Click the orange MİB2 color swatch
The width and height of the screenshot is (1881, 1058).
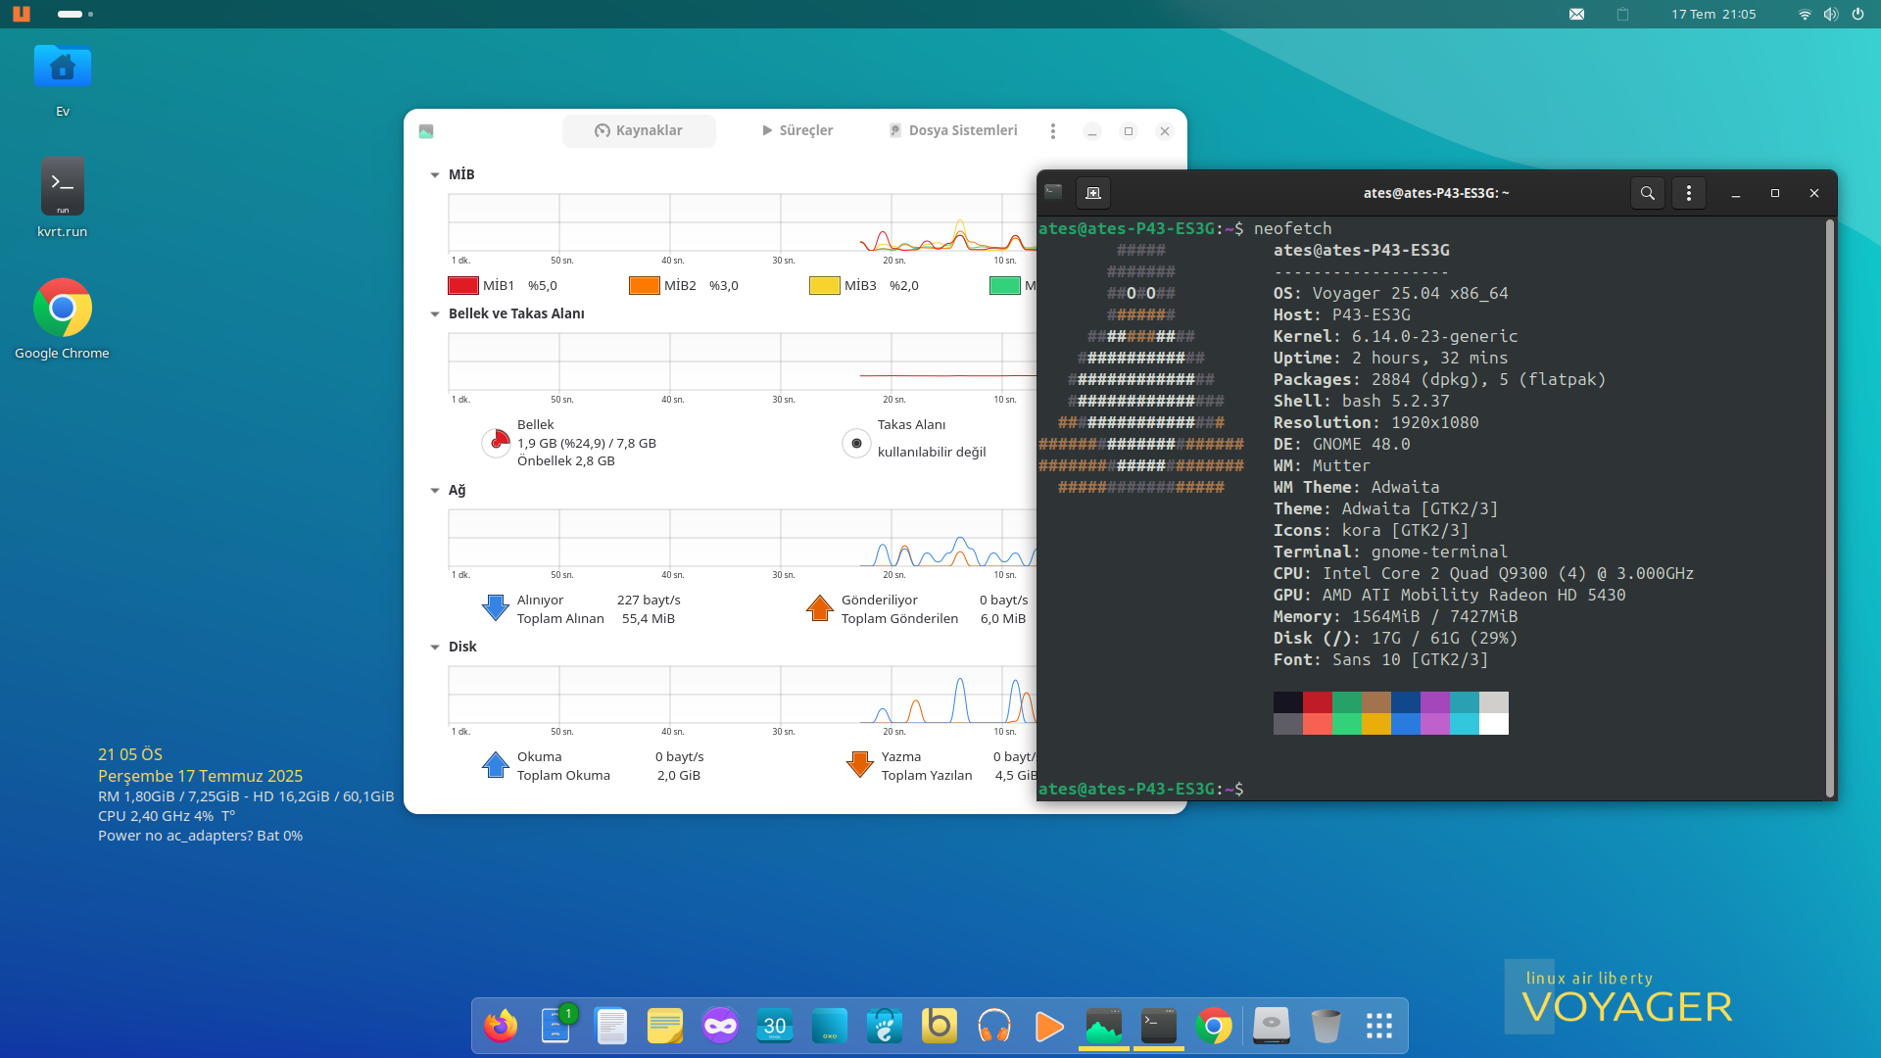coord(645,286)
